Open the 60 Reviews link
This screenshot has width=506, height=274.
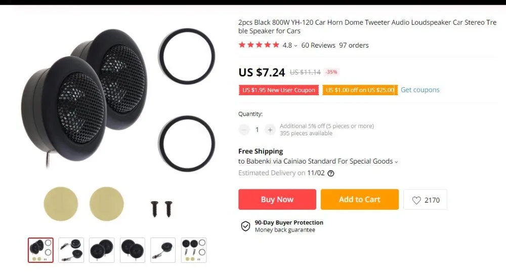[x=318, y=45]
